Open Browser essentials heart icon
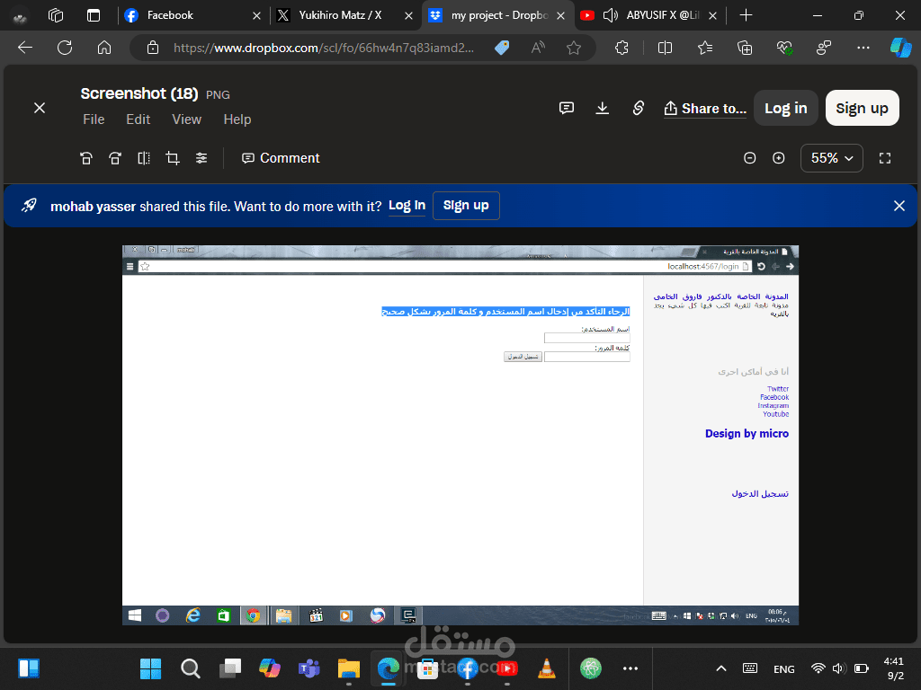Viewport: 921px width, 690px height. tap(784, 48)
